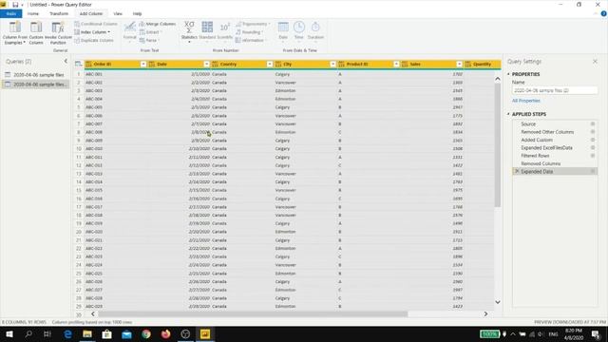Image resolution: width=608 pixels, height=342 pixels.
Task: Click the Duration column icon
Action: coord(315,28)
